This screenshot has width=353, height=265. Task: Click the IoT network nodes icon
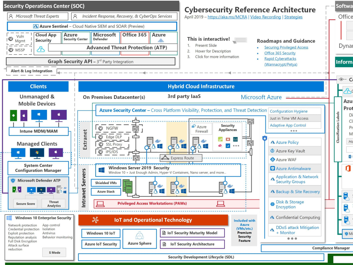pos(95,220)
